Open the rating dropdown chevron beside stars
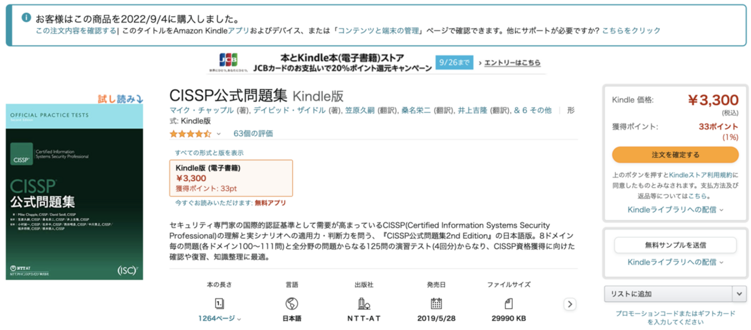 [x=218, y=134]
